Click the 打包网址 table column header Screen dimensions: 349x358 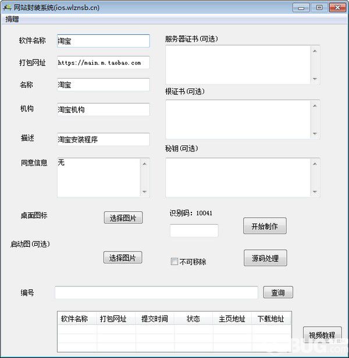[116, 318]
